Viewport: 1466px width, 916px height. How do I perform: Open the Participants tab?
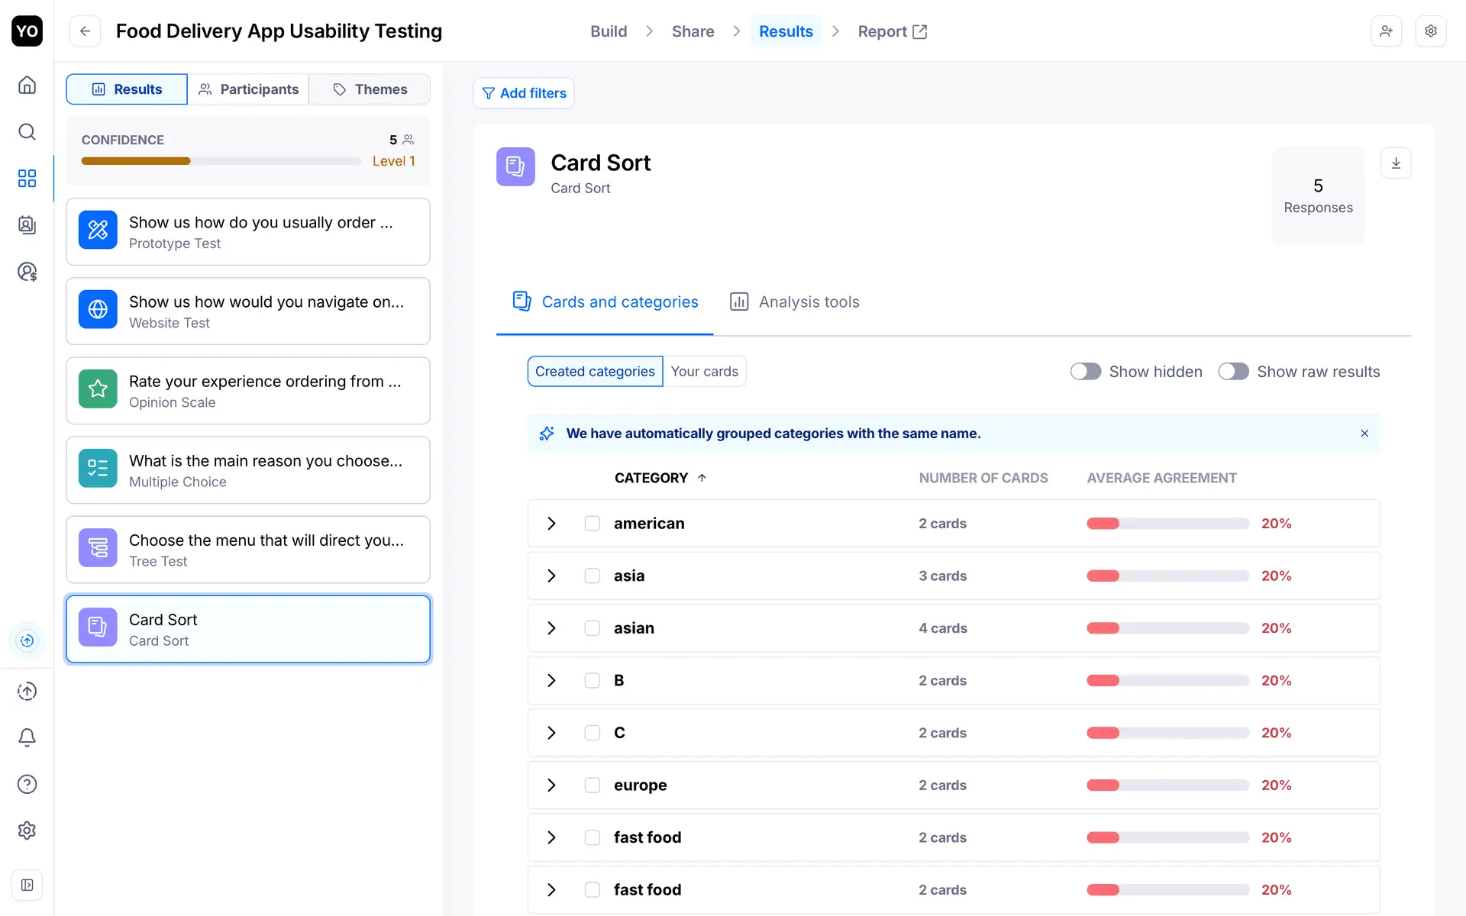click(x=248, y=89)
